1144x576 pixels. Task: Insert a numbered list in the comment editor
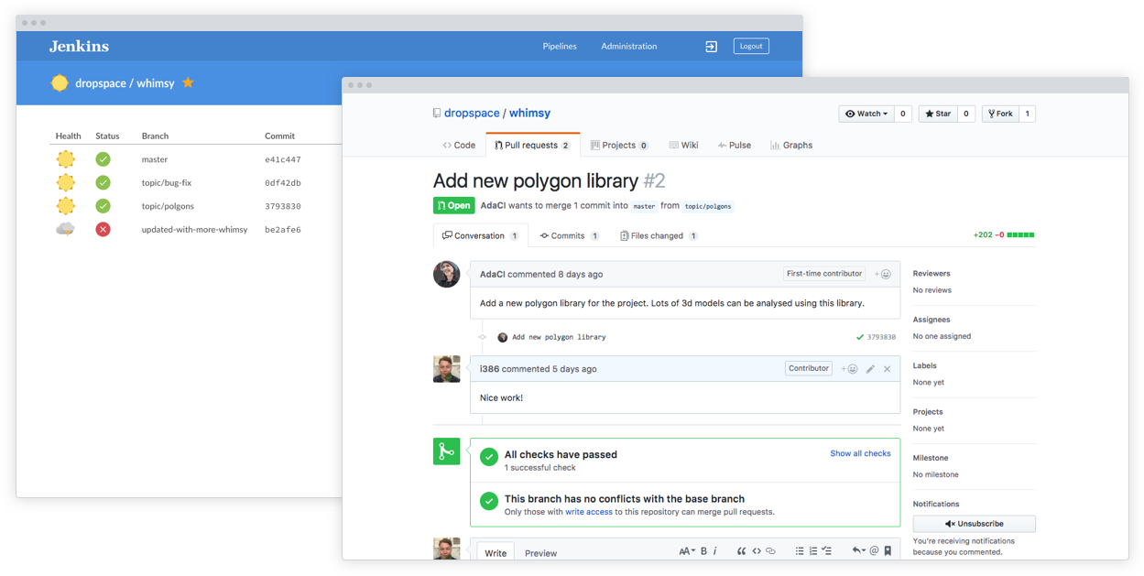813,551
